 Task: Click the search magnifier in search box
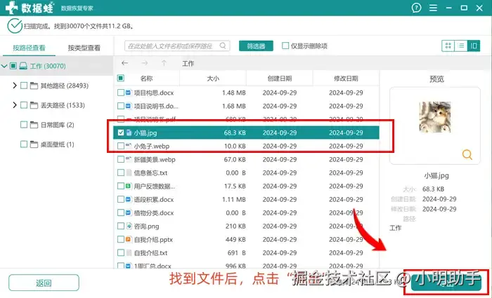(223, 46)
